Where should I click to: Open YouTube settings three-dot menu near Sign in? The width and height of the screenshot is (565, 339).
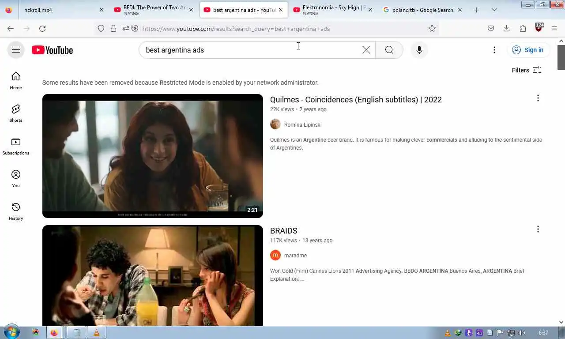click(x=494, y=50)
